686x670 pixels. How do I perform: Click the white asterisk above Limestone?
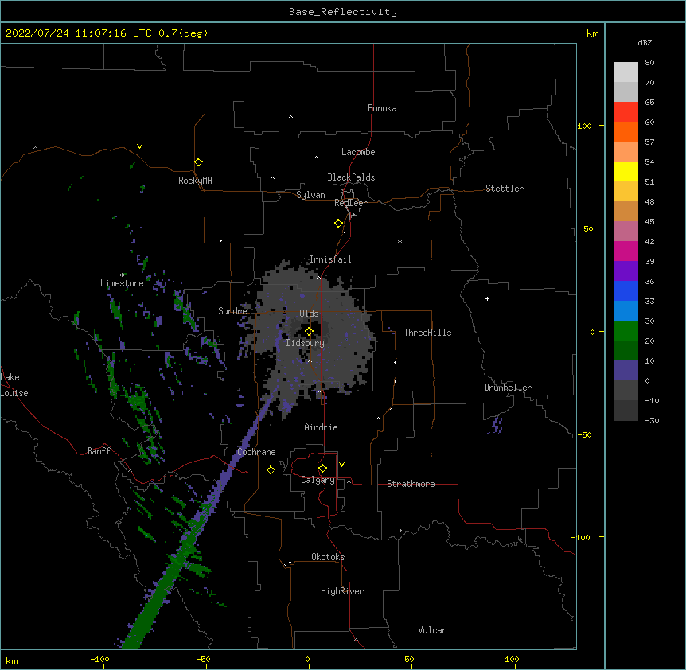click(x=122, y=275)
